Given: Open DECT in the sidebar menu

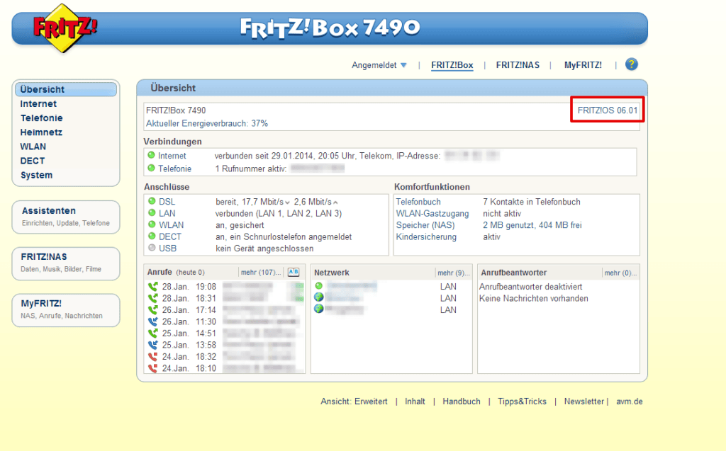Looking at the screenshot, I should click(x=33, y=161).
